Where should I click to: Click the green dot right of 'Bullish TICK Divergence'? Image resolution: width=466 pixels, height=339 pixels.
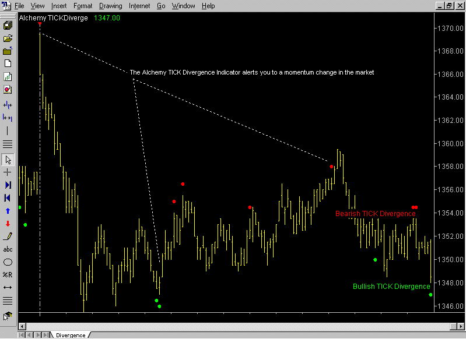[x=430, y=295]
